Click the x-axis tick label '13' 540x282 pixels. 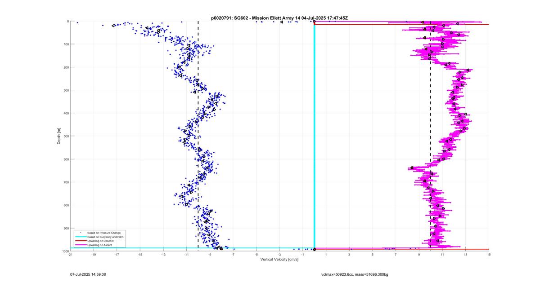click(x=465, y=255)
